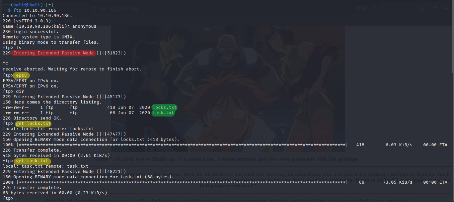Open the browser extensions puzzle icon

435,9
